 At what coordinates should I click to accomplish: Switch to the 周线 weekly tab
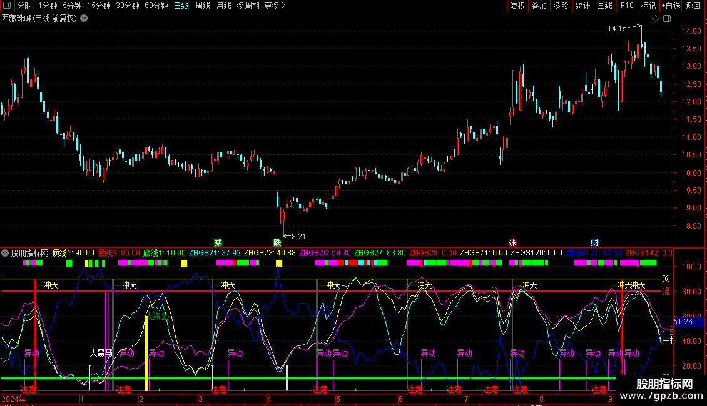(x=203, y=6)
